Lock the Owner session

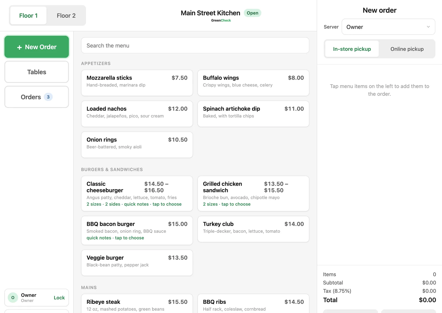(59, 298)
